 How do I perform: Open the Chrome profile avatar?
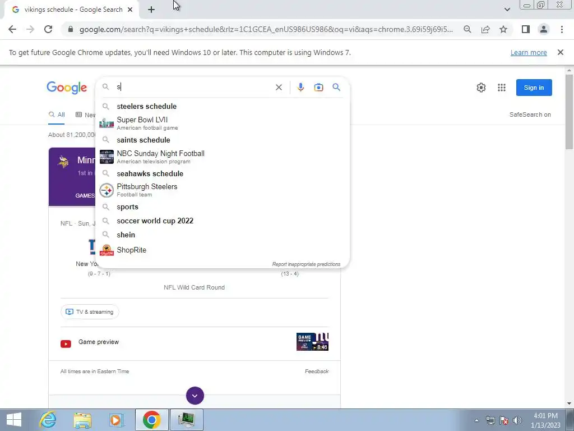[x=544, y=29]
